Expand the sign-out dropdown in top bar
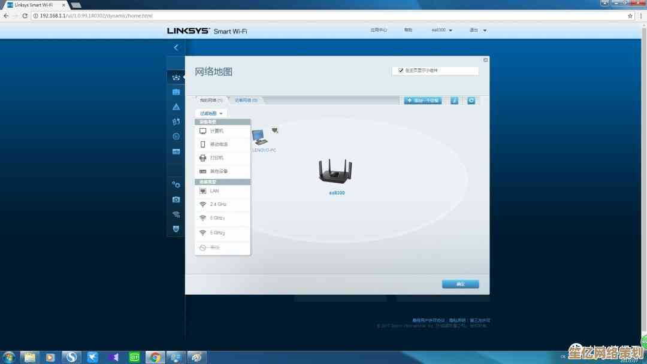Image resolution: width=647 pixels, height=364 pixels. pos(477,30)
